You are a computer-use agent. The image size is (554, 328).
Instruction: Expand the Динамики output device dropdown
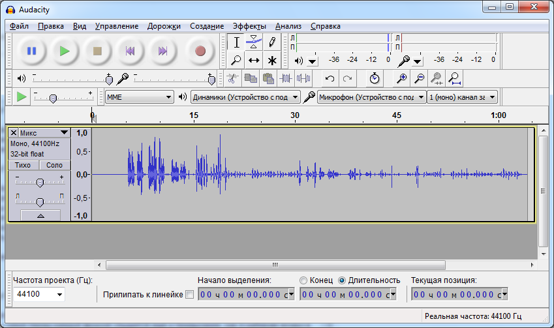[x=245, y=97]
